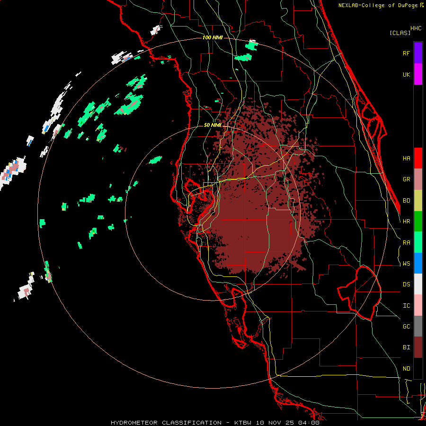Viewport: 426px width, 426px height.
Task: Click the 'WS' legend label
Action: click(406, 264)
